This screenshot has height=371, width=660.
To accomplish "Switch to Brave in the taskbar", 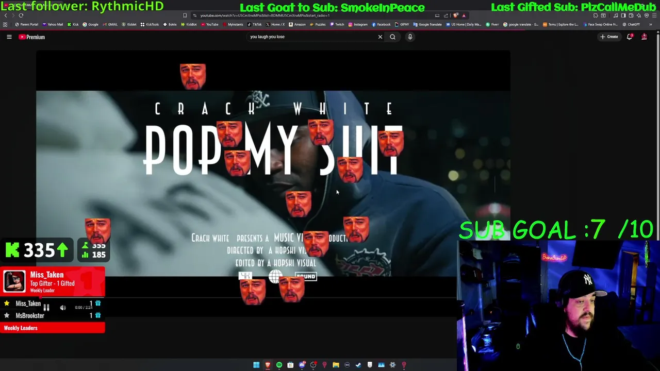I will coord(268,365).
